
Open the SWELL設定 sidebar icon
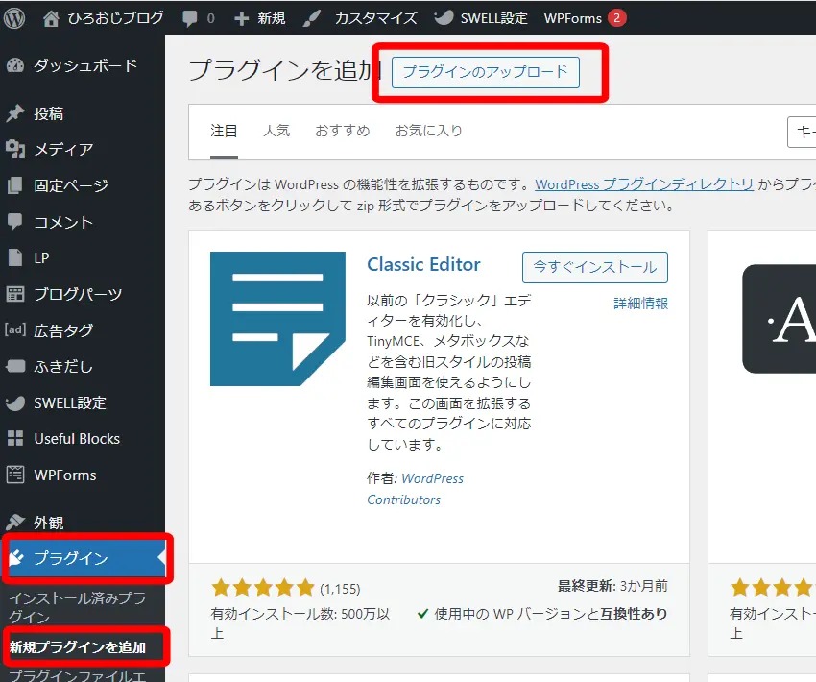pos(13,402)
